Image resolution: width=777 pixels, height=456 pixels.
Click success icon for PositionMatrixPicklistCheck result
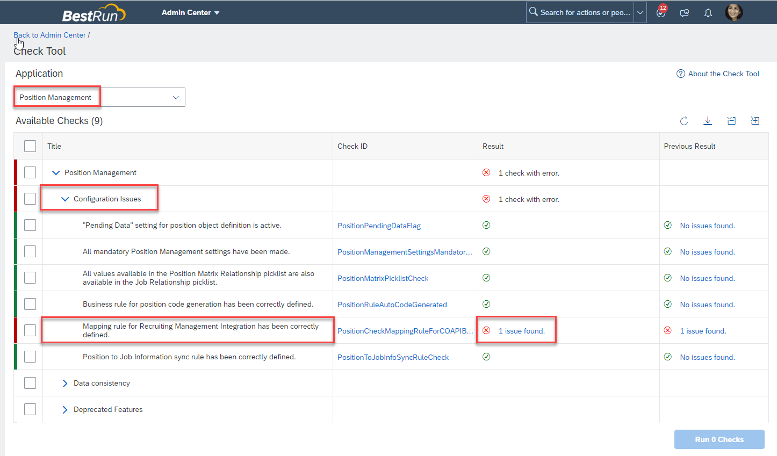pyautogui.click(x=486, y=278)
